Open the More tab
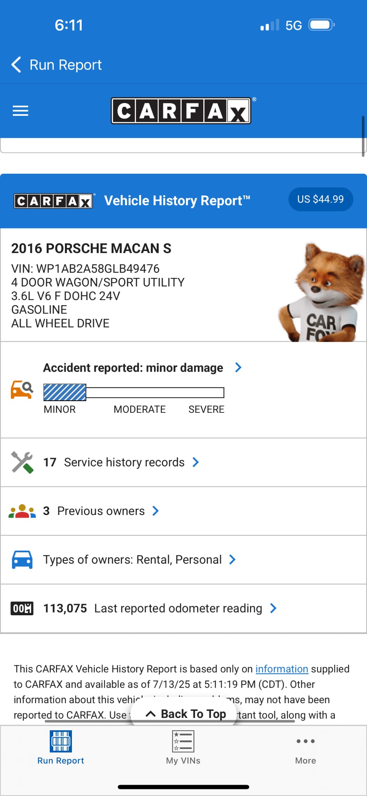Screen dimensions: 367x796 [305, 748]
